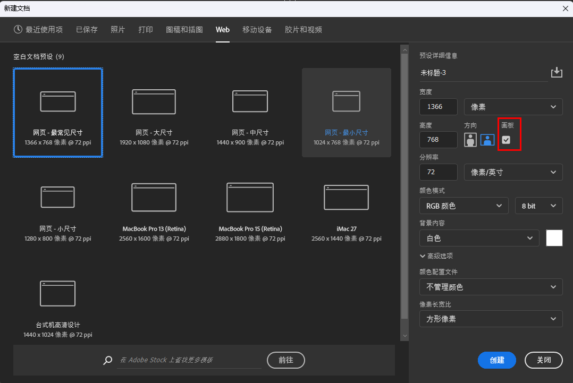
Task: Click the clock icon beside 最近使用项
Action: tap(18, 30)
